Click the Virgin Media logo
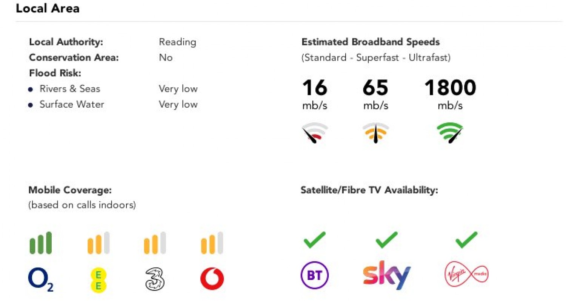566x301 pixels. (x=467, y=275)
